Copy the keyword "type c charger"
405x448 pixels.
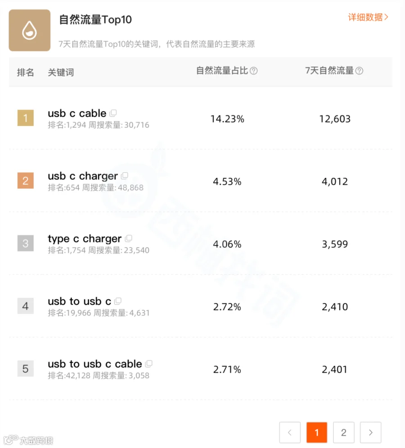pos(129,238)
